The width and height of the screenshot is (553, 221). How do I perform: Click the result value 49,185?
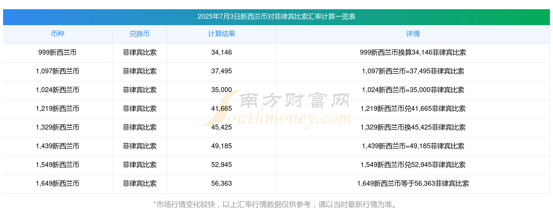click(x=222, y=146)
